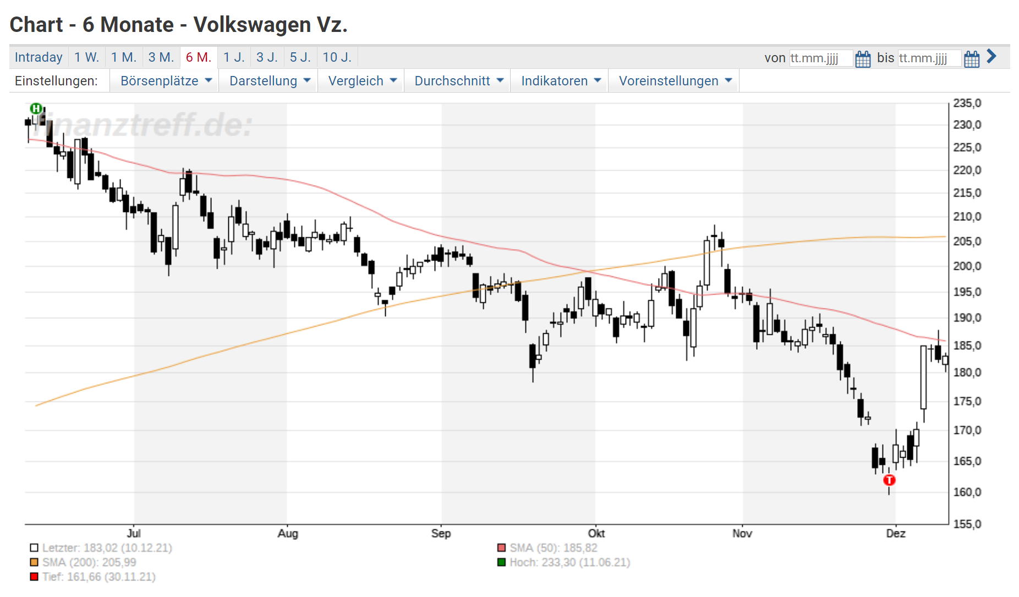Screen dimensions: 1019x597
Task: Select the 1 J. timeframe tab
Action: pyautogui.click(x=234, y=57)
